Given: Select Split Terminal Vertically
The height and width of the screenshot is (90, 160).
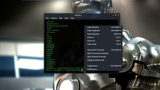Looking at the screenshot, I should (103, 57).
